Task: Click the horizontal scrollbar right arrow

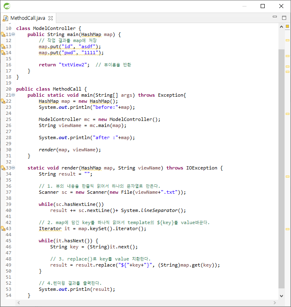Action: 275,303
